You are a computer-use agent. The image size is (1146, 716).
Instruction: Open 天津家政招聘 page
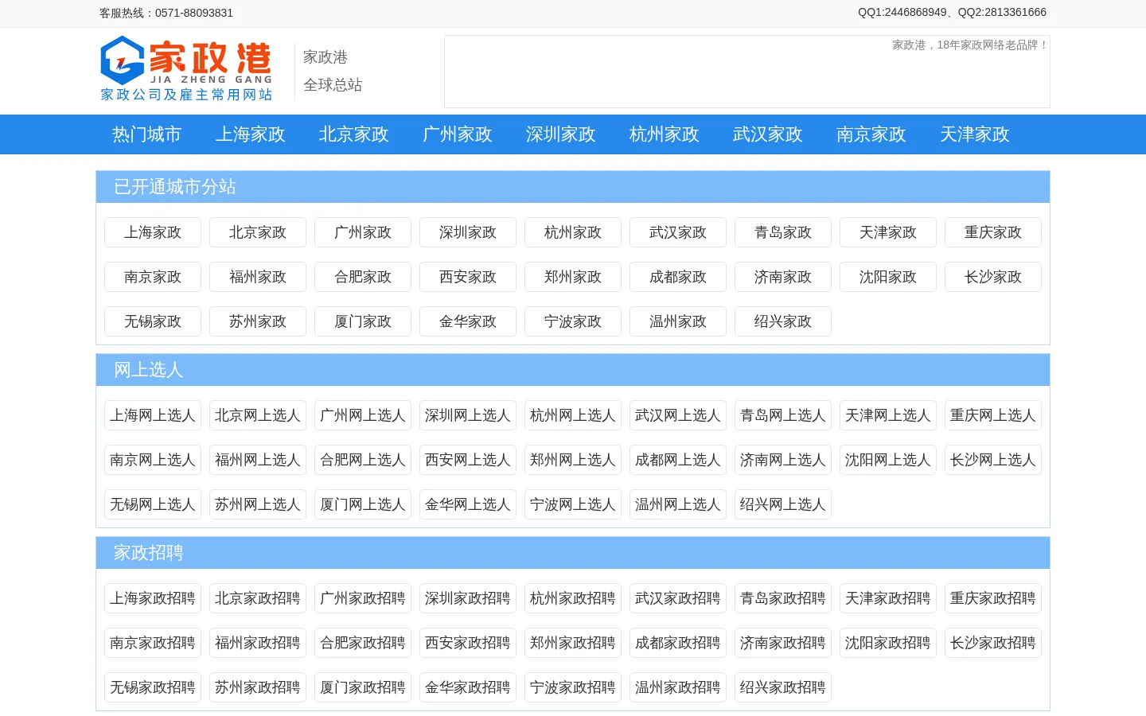pyautogui.click(x=888, y=598)
